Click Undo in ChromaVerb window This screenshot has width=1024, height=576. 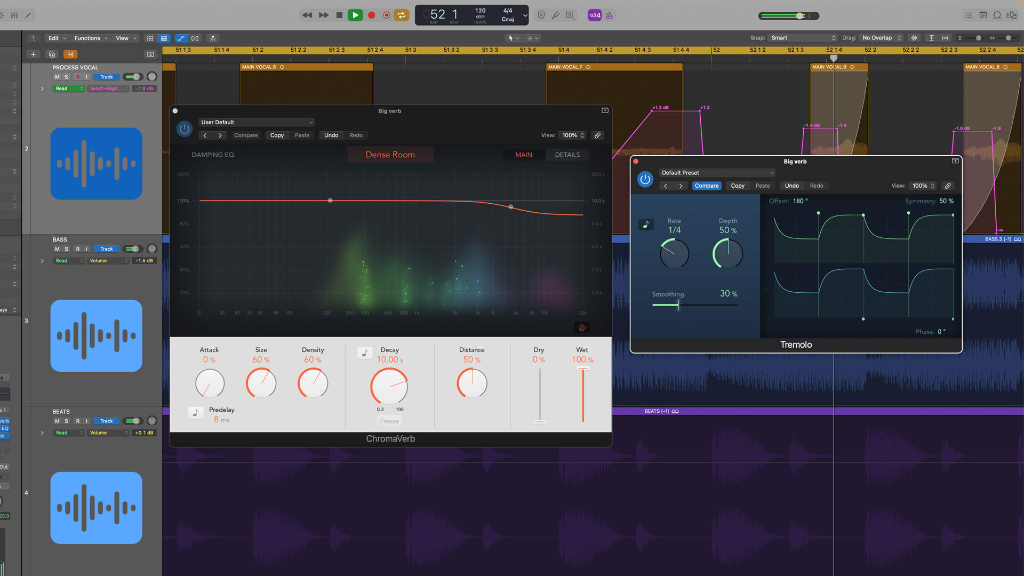pyautogui.click(x=331, y=135)
